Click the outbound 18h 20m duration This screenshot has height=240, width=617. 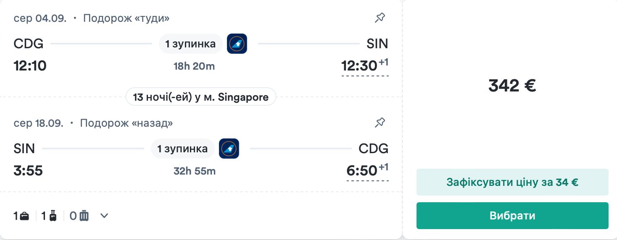pyautogui.click(x=194, y=66)
